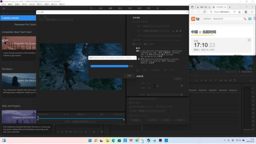The height and width of the screenshot is (144, 256).
Task: Launch Microsoft Edge from taskbar
Action: tap(113, 141)
